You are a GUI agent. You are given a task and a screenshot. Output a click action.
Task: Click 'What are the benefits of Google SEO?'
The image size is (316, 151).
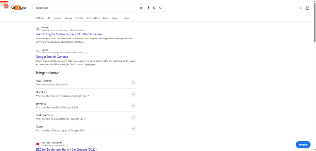57,108
